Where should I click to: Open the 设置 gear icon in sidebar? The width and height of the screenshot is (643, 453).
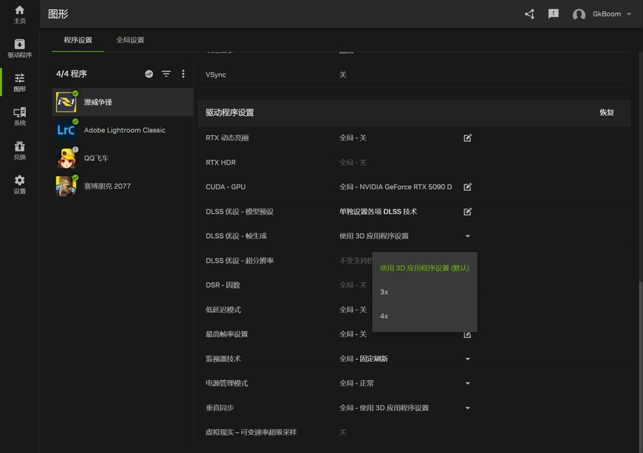tap(19, 183)
